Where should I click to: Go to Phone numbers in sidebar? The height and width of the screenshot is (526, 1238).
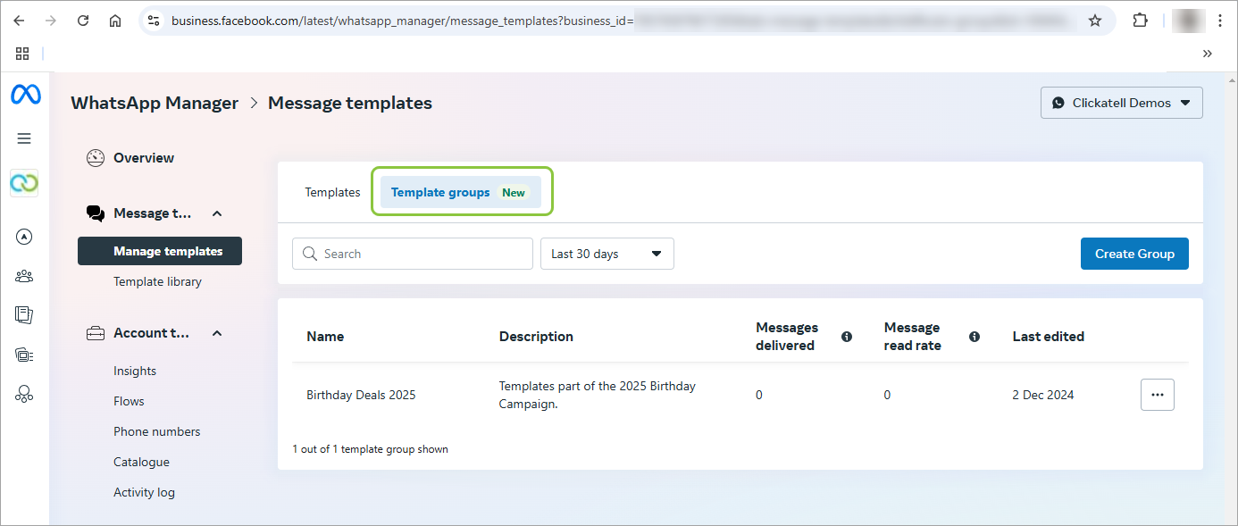pos(156,431)
